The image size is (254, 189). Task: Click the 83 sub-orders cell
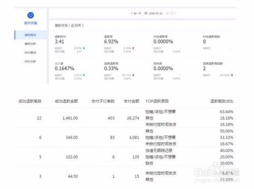[x=112, y=137]
